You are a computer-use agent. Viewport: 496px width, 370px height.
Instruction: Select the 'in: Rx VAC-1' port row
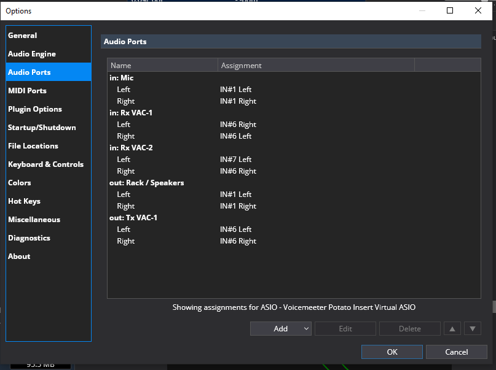294,113
